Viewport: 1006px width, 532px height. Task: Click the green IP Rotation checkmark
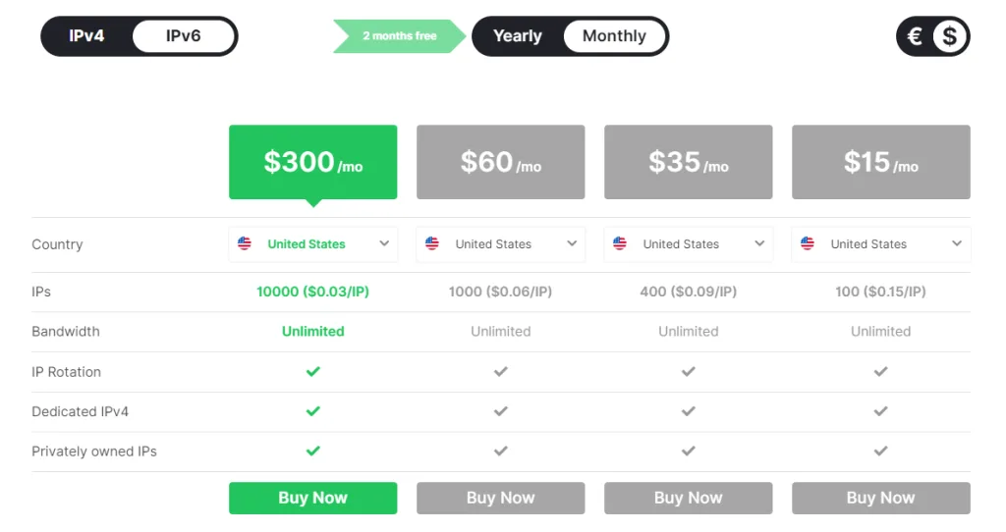pyautogui.click(x=313, y=372)
